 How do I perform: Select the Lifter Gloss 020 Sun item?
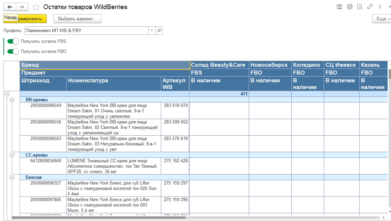114,188
